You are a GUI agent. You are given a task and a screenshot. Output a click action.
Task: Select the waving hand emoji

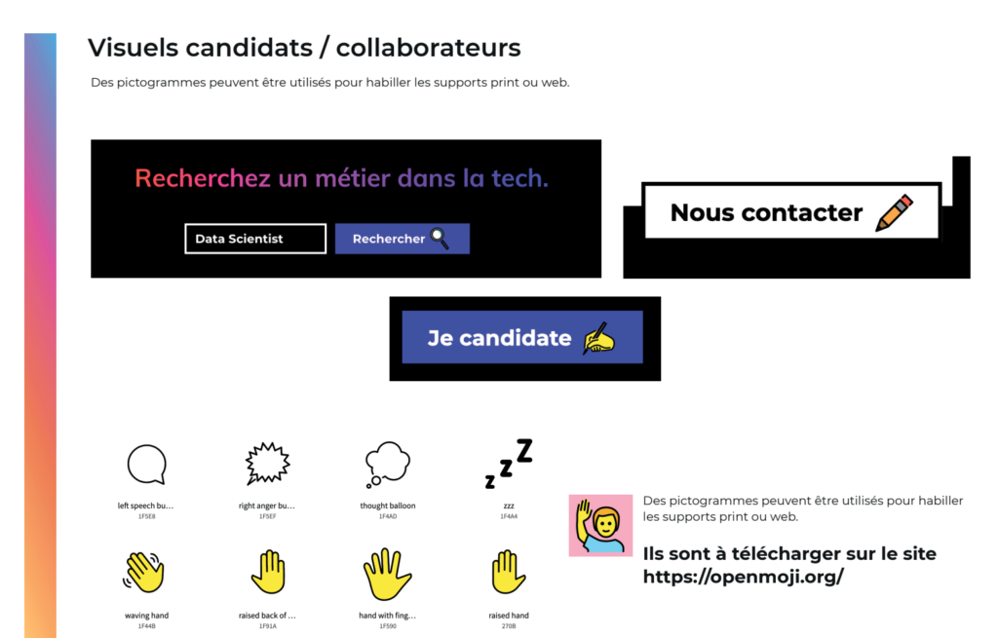point(144,572)
